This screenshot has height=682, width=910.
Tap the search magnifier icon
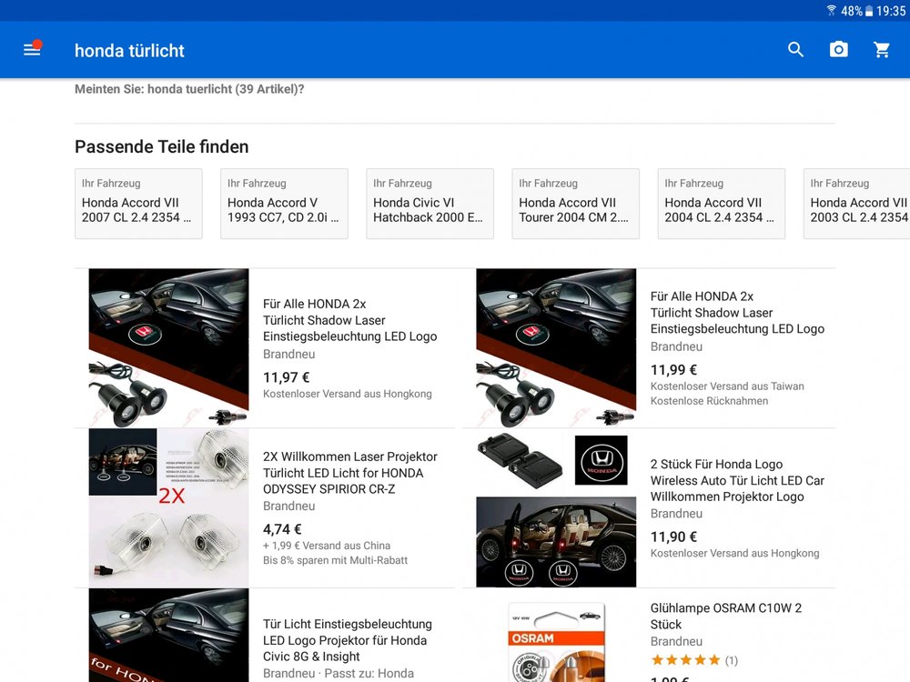point(795,50)
